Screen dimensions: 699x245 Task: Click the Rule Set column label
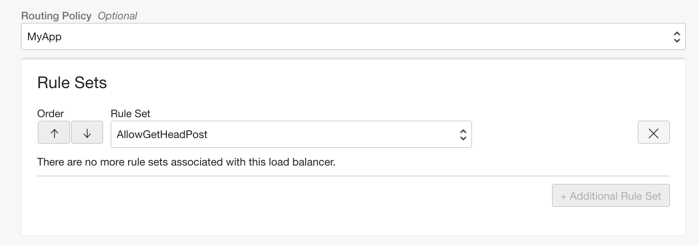point(131,114)
